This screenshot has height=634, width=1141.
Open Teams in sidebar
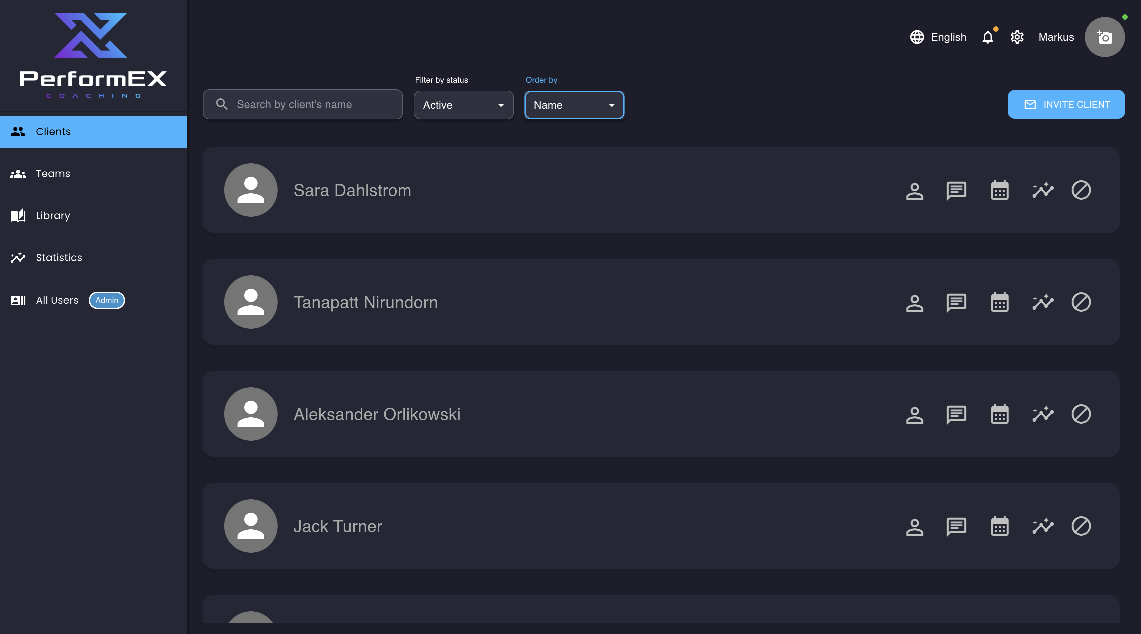click(93, 173)
